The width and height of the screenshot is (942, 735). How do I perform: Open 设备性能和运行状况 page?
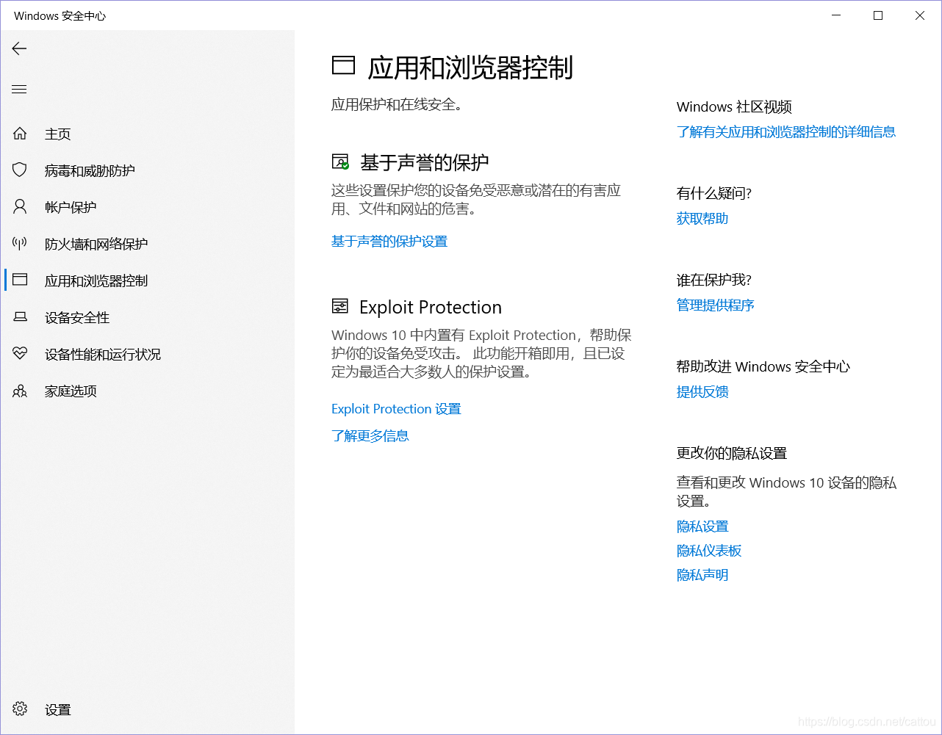(103, 354)
